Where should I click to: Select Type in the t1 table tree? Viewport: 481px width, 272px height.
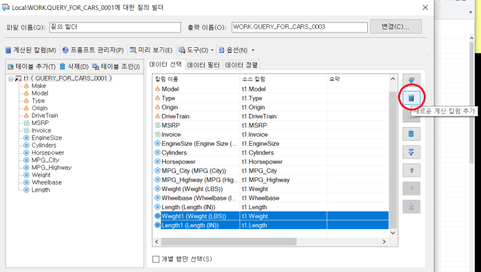[39, 101]
